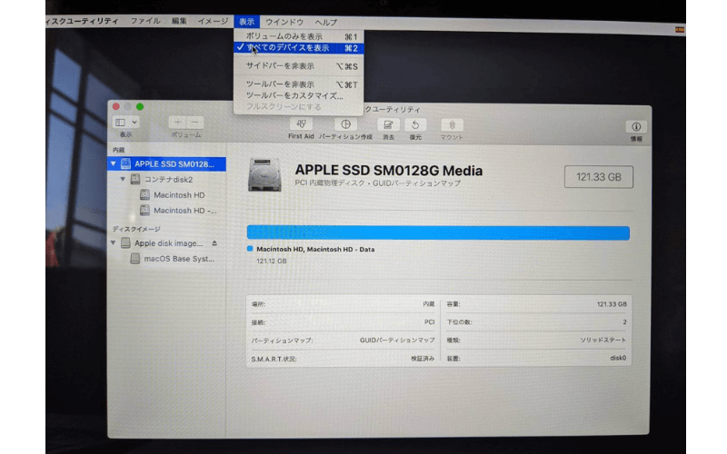Choose サイドバーを非表示 from the menu
Image resolution: width=727 pixels, height=454 pixels.
[299, 66]
